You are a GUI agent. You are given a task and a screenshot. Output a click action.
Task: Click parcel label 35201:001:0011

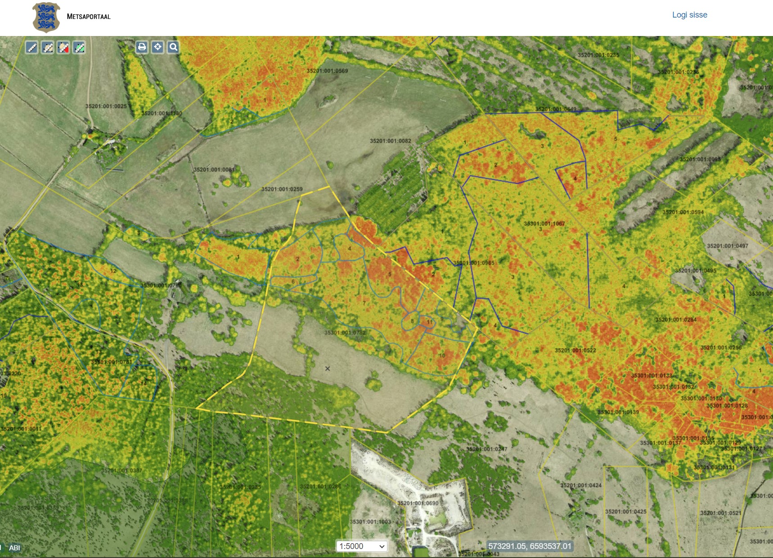click(x=21, y=429)
